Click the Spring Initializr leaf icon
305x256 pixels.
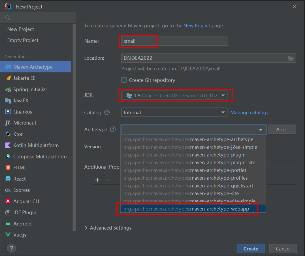tap(8, 90)
